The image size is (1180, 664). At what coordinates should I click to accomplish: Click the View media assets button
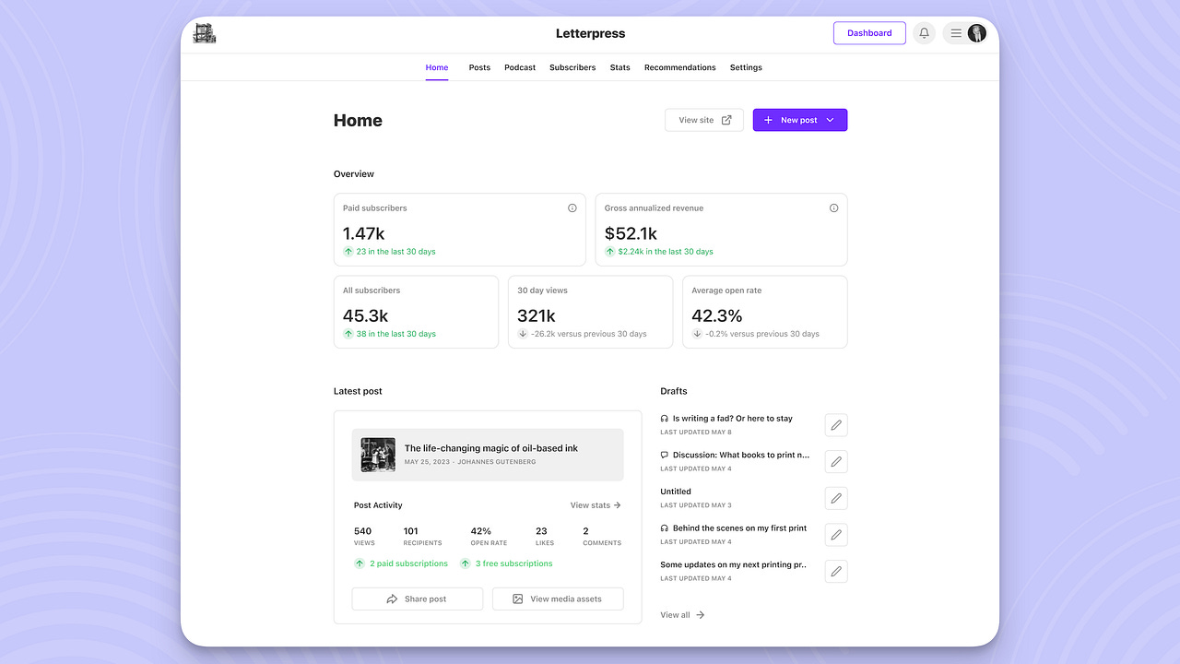pyautogui.click(x=558, y=599)
